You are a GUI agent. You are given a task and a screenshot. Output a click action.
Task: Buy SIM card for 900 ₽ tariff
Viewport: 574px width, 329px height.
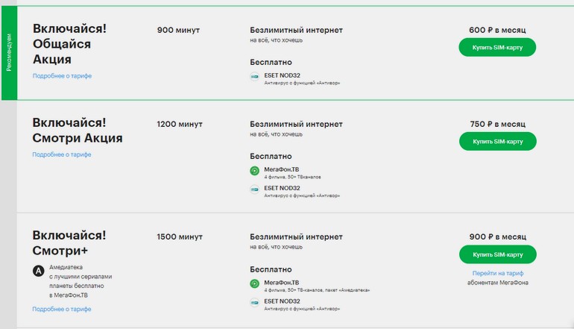pyautogui.click(x=497, y=254)
